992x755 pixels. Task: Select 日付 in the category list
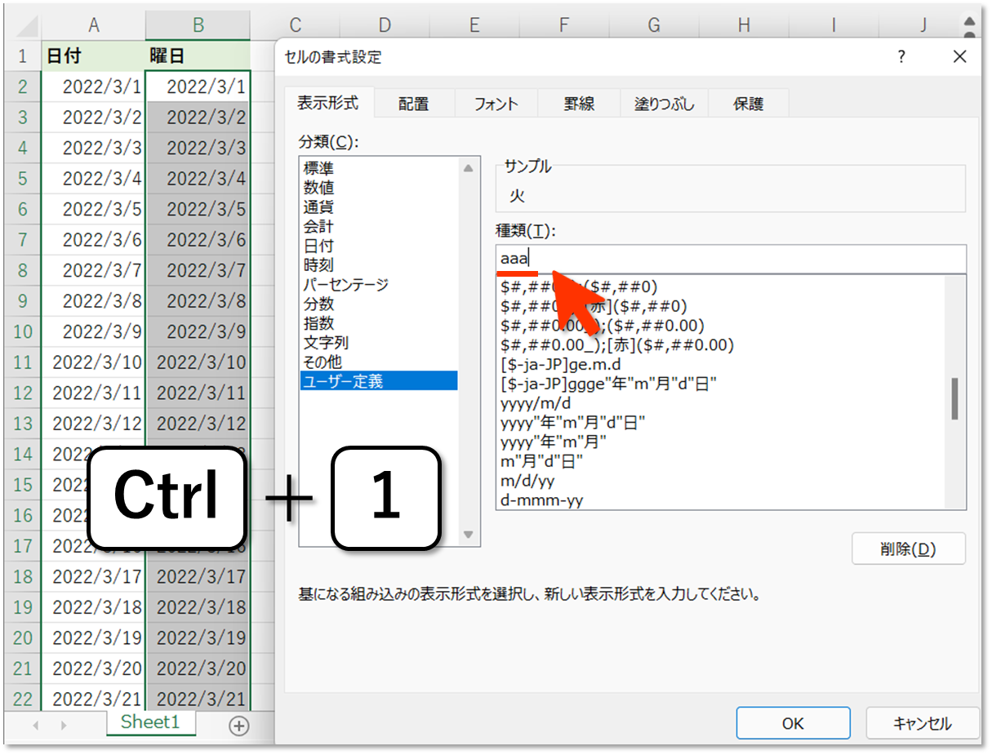click(x=319, y=246)
